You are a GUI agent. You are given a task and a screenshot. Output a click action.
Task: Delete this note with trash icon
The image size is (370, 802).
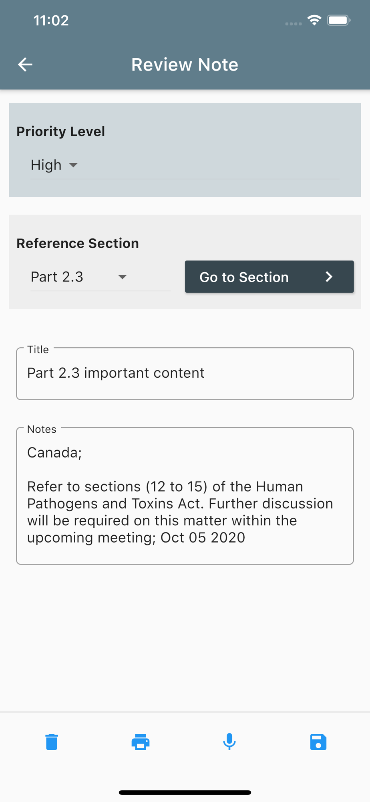(52, 742)
